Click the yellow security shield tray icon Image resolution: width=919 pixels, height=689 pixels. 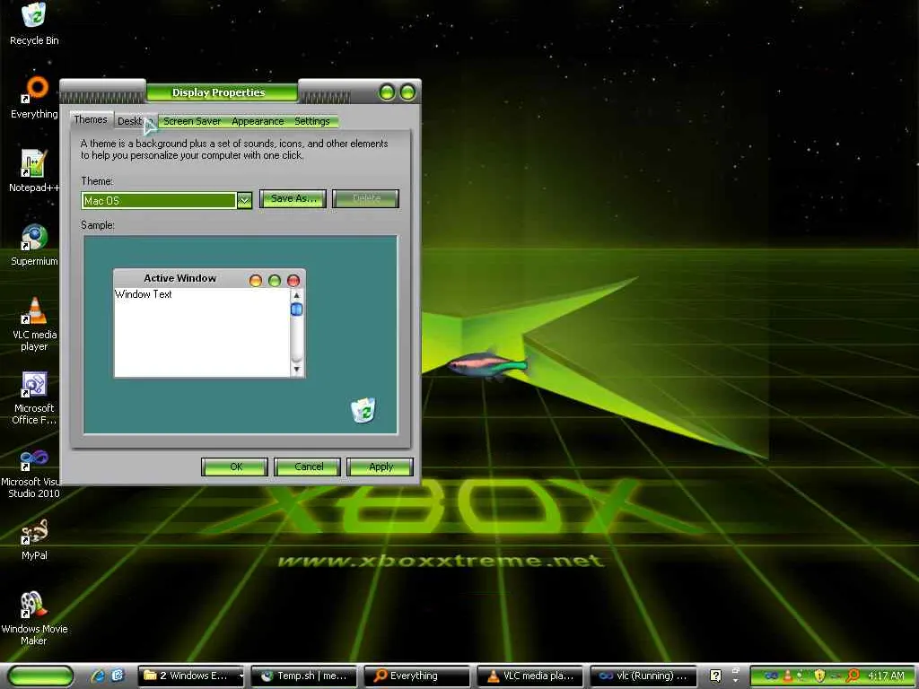pos(819,676)
